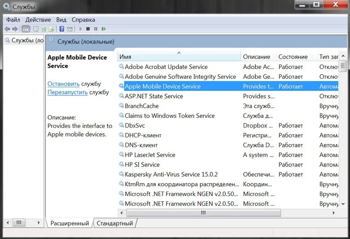Click the tree pane horizontal scrollbar thumb
This screenshot has height=239, width=350.
point(19,222)
